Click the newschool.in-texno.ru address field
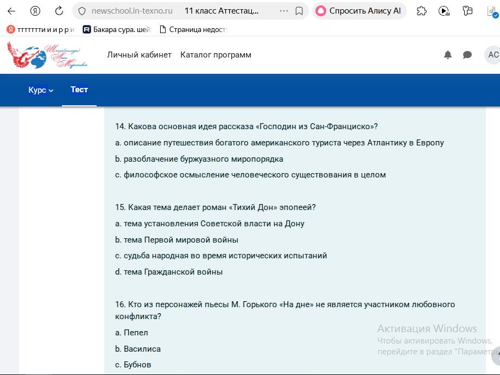Image resolution: width=500 pixels, height=375 pixels. tap(132, 11)
